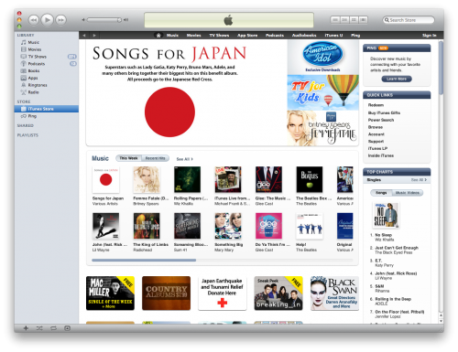The image size is (458, 352).
Task: Click the Sign In link
Action: point(429,36)
